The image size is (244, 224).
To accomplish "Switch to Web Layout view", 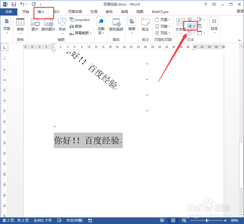I will click(x=184, y=220).
